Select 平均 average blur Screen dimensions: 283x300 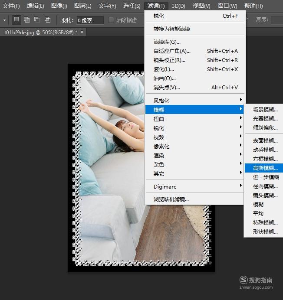(x=264, y=214)
